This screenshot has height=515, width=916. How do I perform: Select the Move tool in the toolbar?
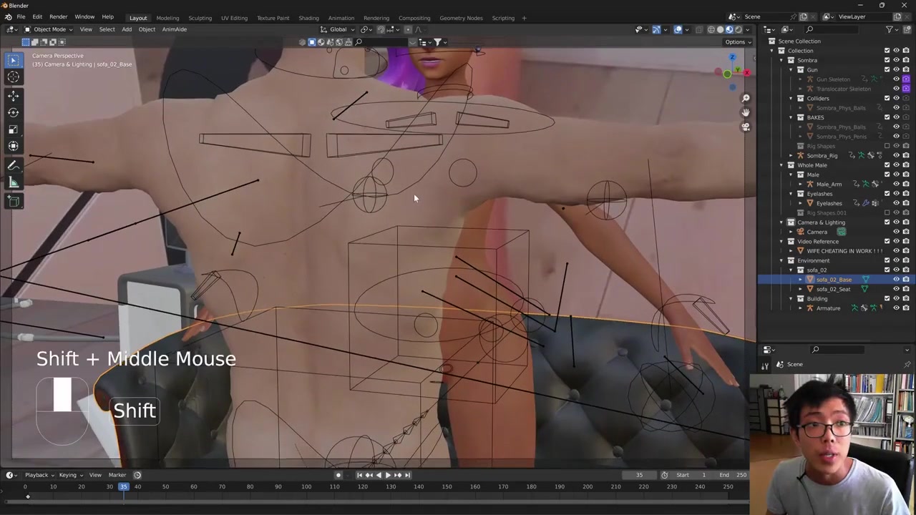point(13,95)
